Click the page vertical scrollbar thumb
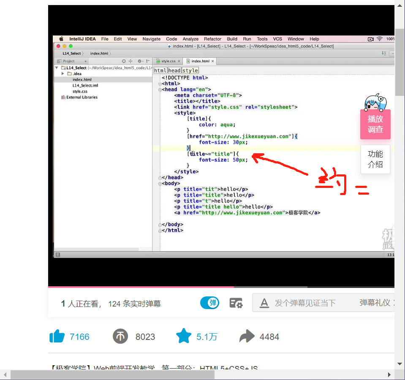This screenshot has width=405, height=380. [400, 62]
